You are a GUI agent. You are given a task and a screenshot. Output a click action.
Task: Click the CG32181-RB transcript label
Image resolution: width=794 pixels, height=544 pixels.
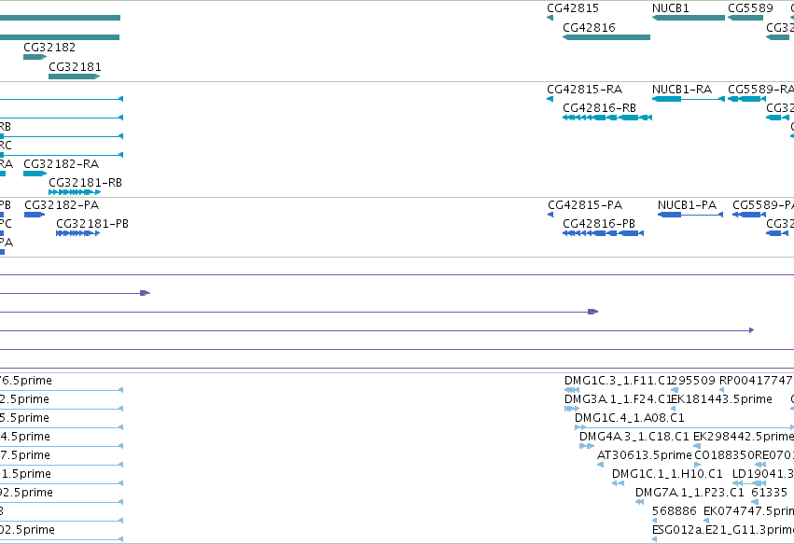pos(86,182)
